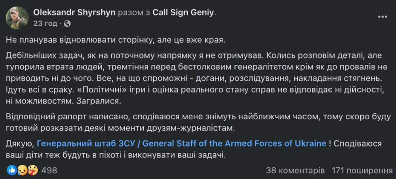Viewport: 396px width, 179px height.
Task: Click the sad face reaction icon
Action: click(x=22, y=171)
